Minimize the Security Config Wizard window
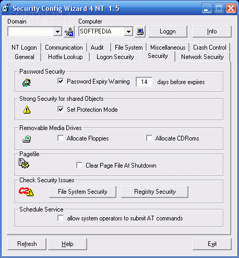 click(207, 8)
